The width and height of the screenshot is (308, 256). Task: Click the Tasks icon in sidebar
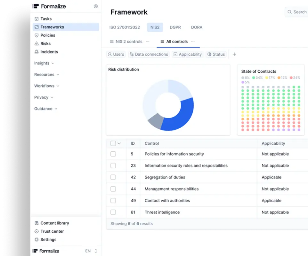(x=36, y=19)
